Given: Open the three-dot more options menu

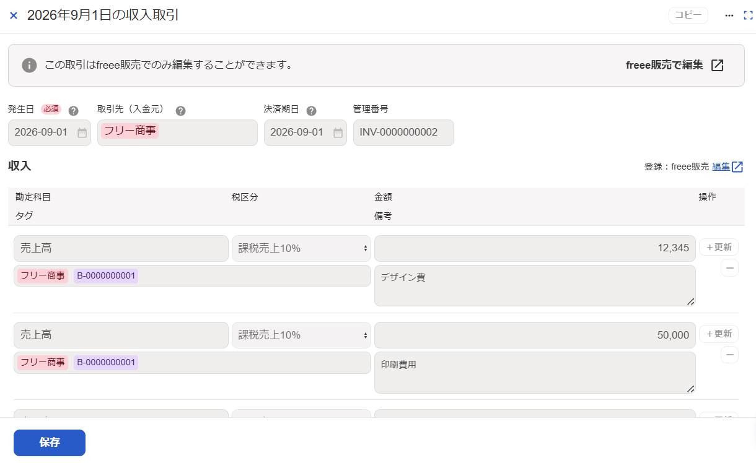Looking at the screenshot, I should click(729, 15).
